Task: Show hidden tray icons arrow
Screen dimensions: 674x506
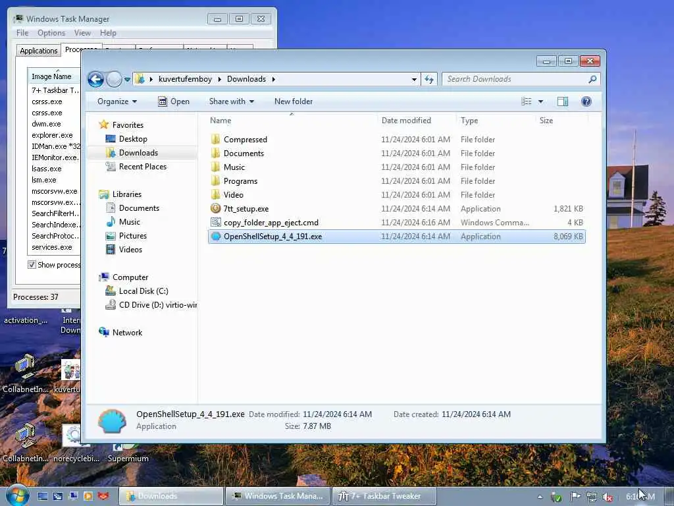Action: [x=540, y=497]
